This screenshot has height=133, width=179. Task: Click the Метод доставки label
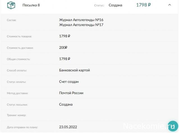17,93
